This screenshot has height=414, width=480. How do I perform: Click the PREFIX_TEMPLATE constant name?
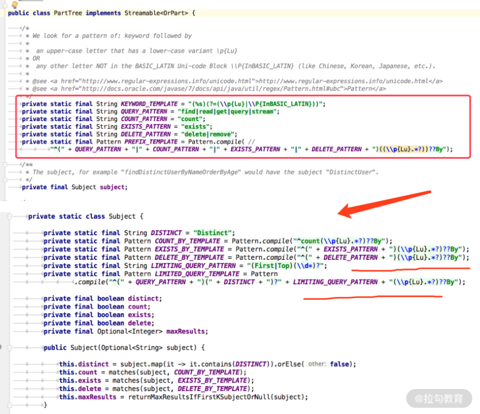(x=151, y=142)
